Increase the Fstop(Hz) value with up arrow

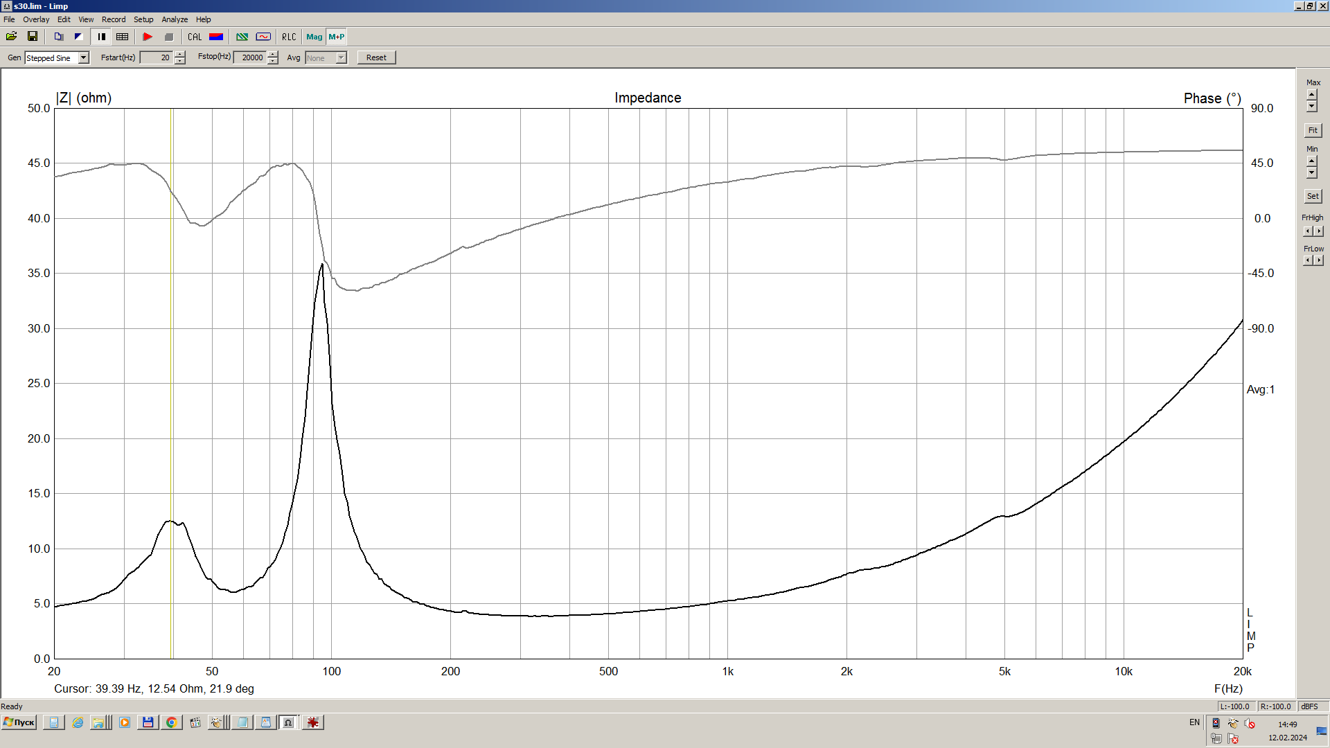click(273, 54)
